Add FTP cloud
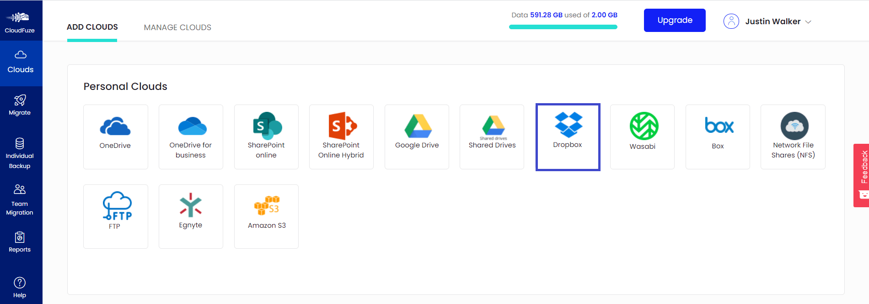This screenshot has width=869, height=304. (116, 216)
